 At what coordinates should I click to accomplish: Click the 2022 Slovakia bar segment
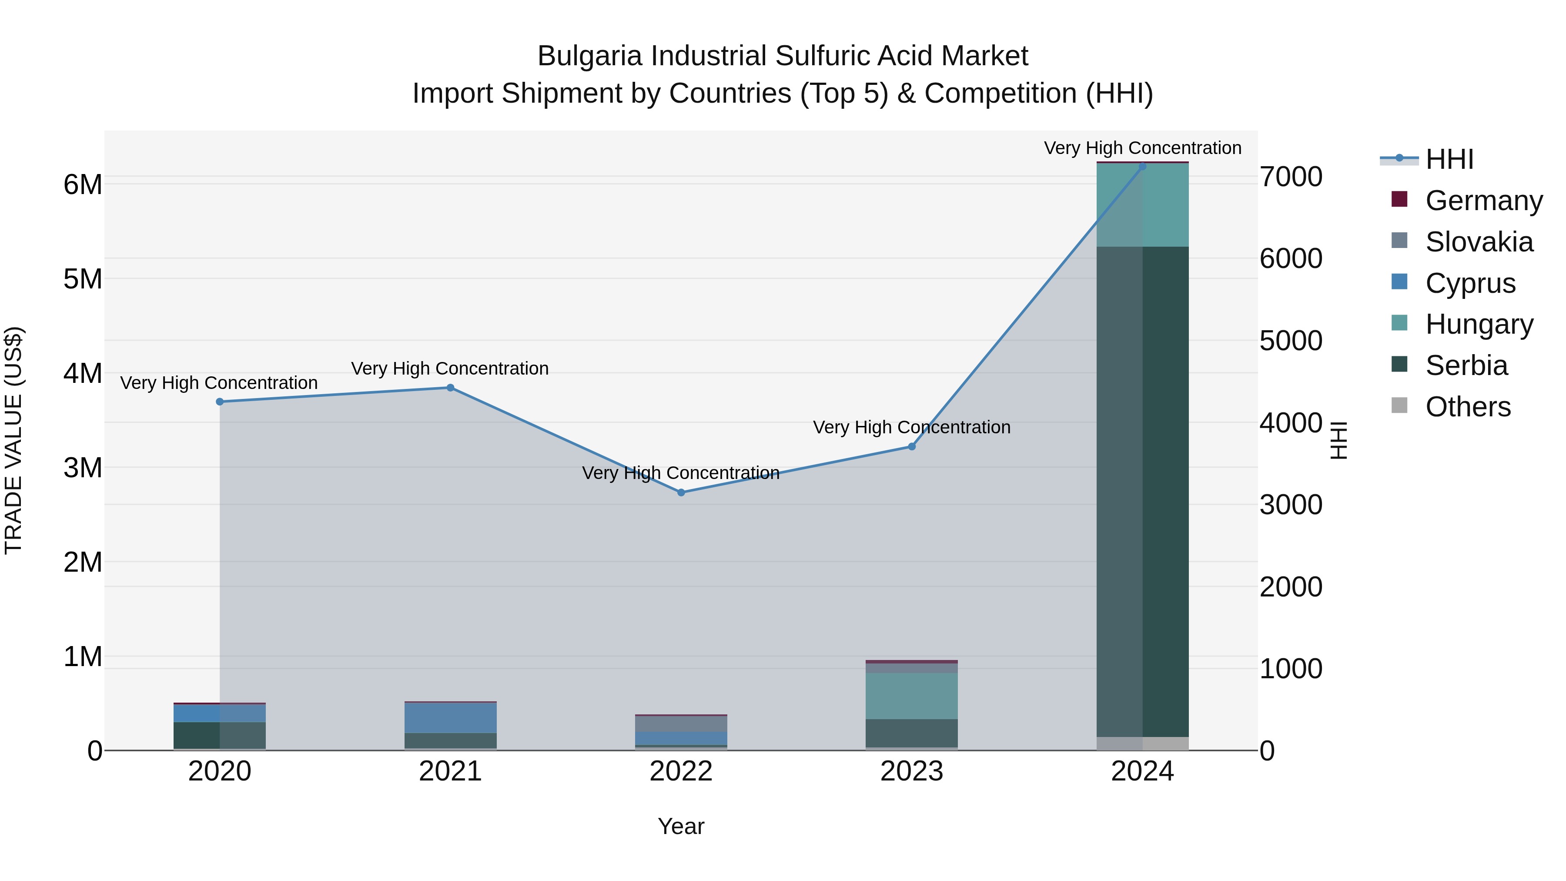tap(681, 724)
